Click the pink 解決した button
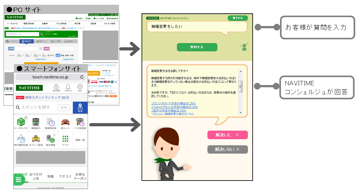 tap(228, 135)
